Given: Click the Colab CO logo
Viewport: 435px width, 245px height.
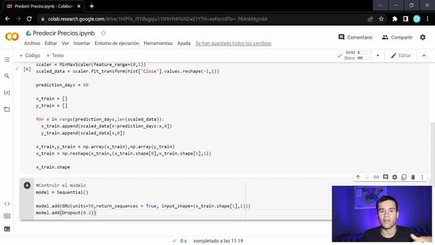Looking at the screenshot, I should (12, 37).
